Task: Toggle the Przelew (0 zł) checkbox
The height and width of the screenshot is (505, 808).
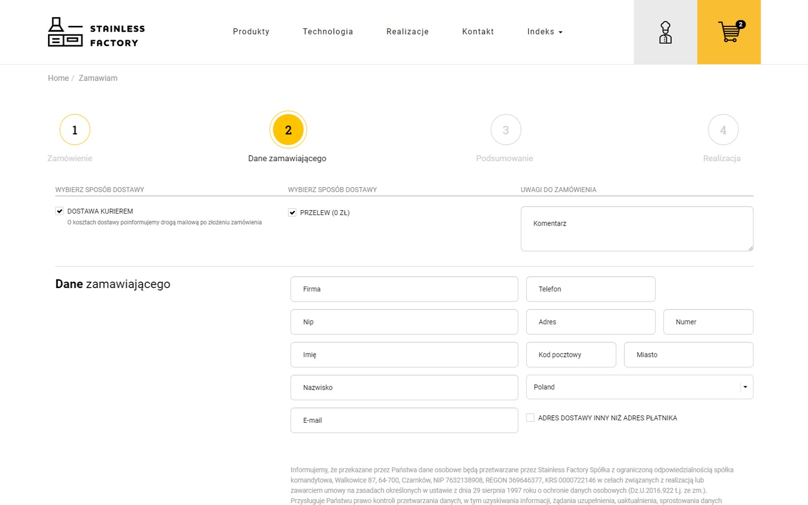Action: click(292, 213)
